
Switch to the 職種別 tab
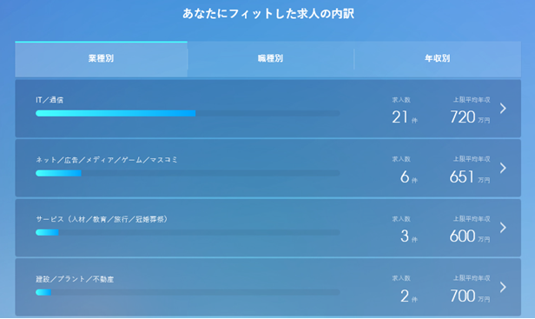pos(271,59)
